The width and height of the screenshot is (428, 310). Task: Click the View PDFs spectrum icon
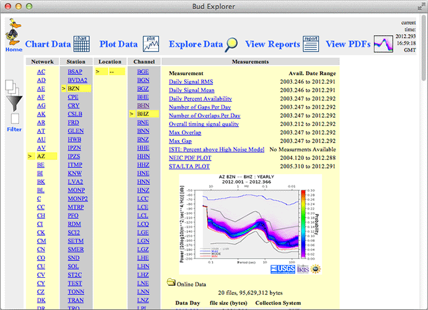[x=383, y=44]
